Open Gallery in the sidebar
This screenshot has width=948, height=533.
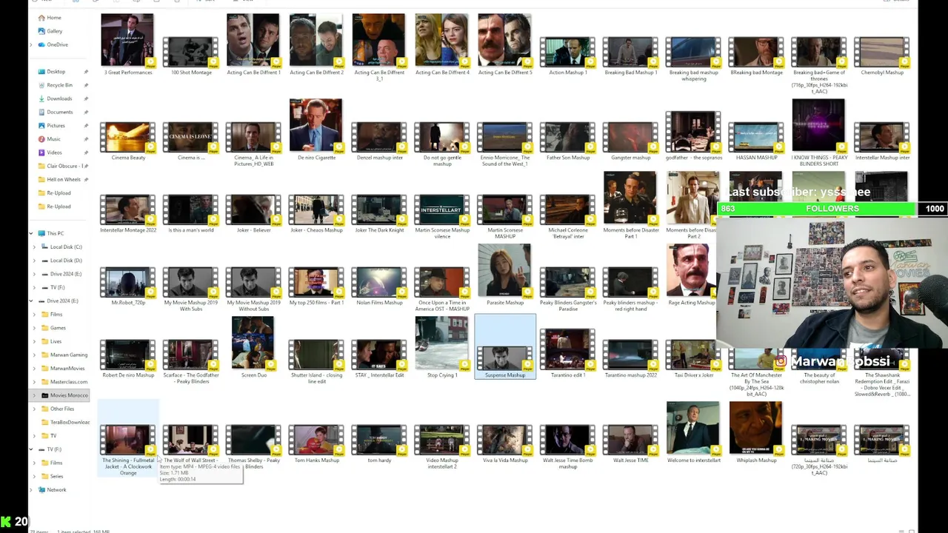click(54, 31)
